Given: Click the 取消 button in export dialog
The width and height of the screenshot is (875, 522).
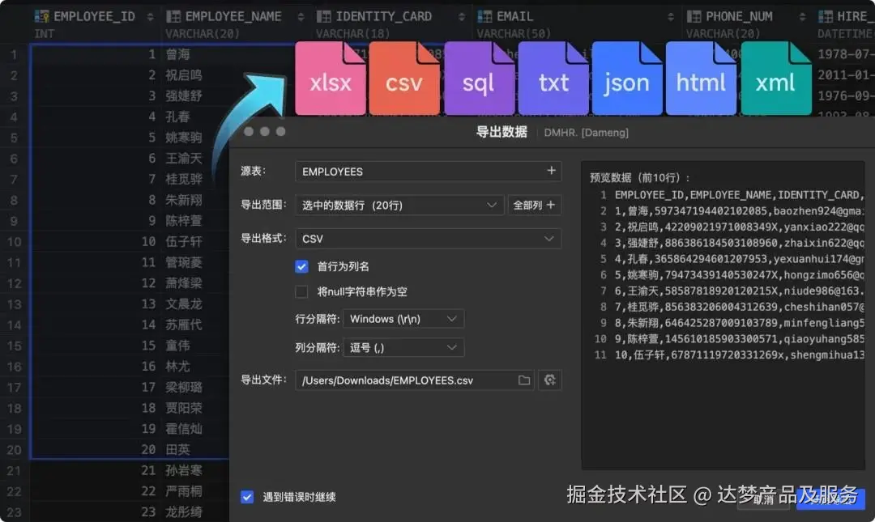Looking at the screenshot, I should [764, 499].
